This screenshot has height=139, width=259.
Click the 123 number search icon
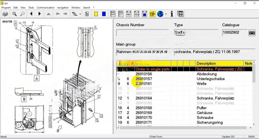pos(137,14)
